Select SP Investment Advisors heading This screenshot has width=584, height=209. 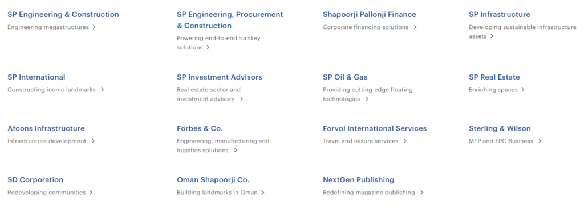tap(220, 77)
